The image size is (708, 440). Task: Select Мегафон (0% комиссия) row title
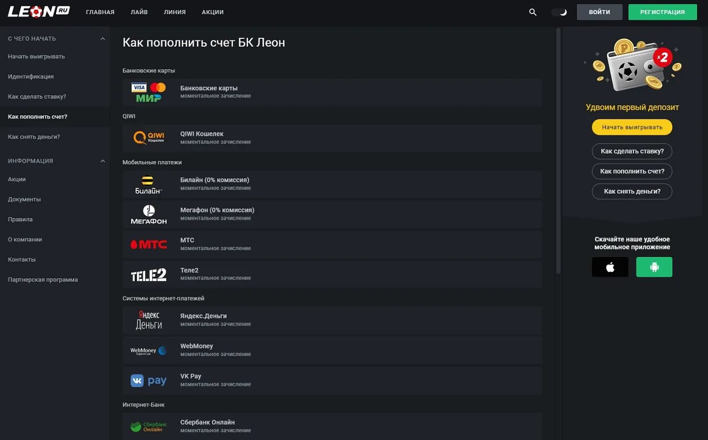point(217,210)
